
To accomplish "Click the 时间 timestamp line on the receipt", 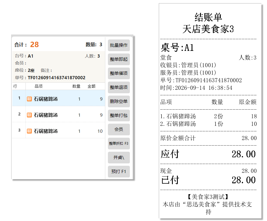I will (196, 88).
